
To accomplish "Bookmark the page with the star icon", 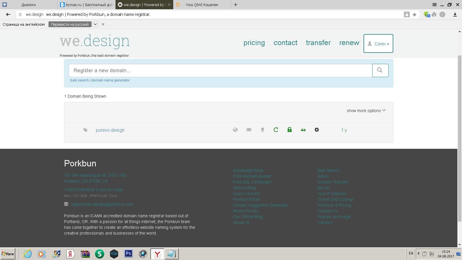I will [x=414, y=14].
